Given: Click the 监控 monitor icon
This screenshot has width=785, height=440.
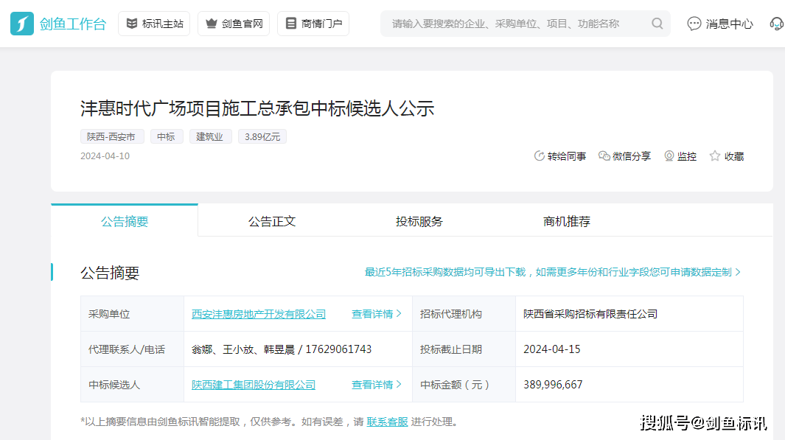Looking at the screenshot, I should [x=669, y=156].
